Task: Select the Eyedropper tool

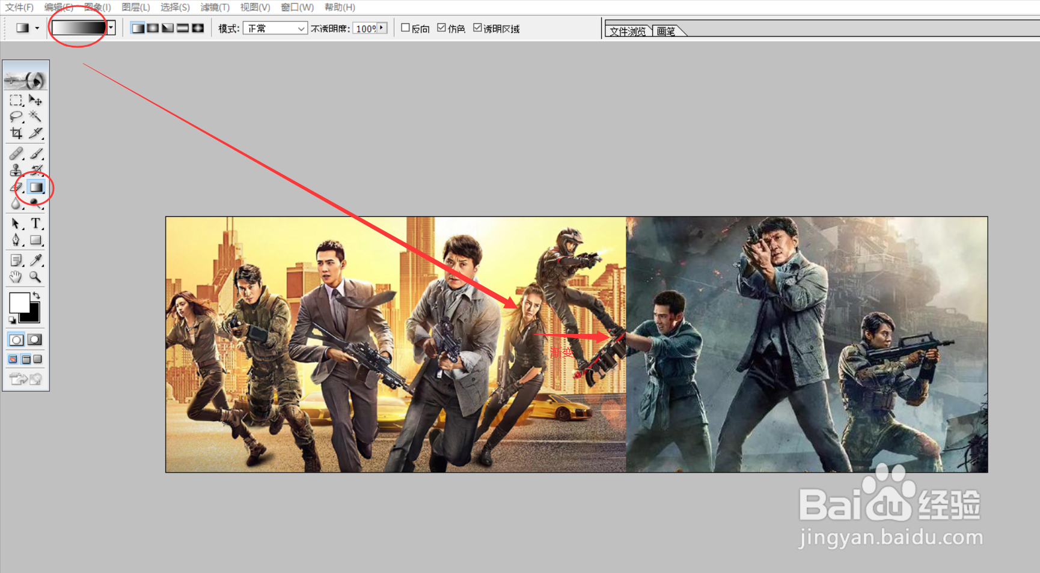Action: [35, 260]
